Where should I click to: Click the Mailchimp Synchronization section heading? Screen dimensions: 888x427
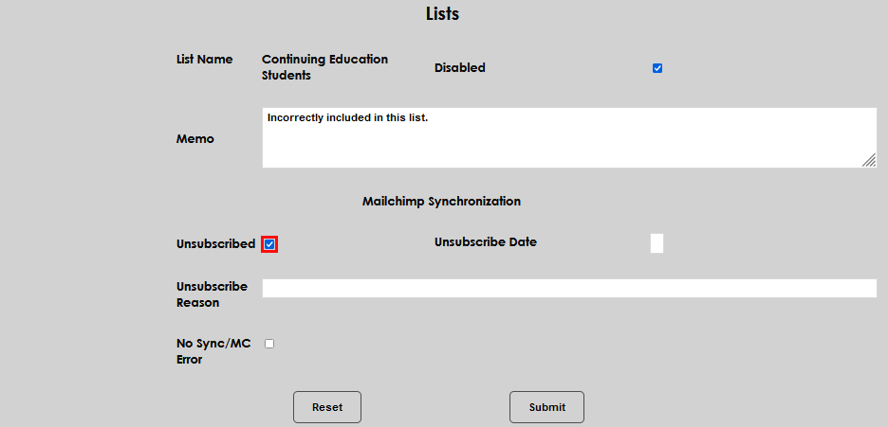[441, 202]
